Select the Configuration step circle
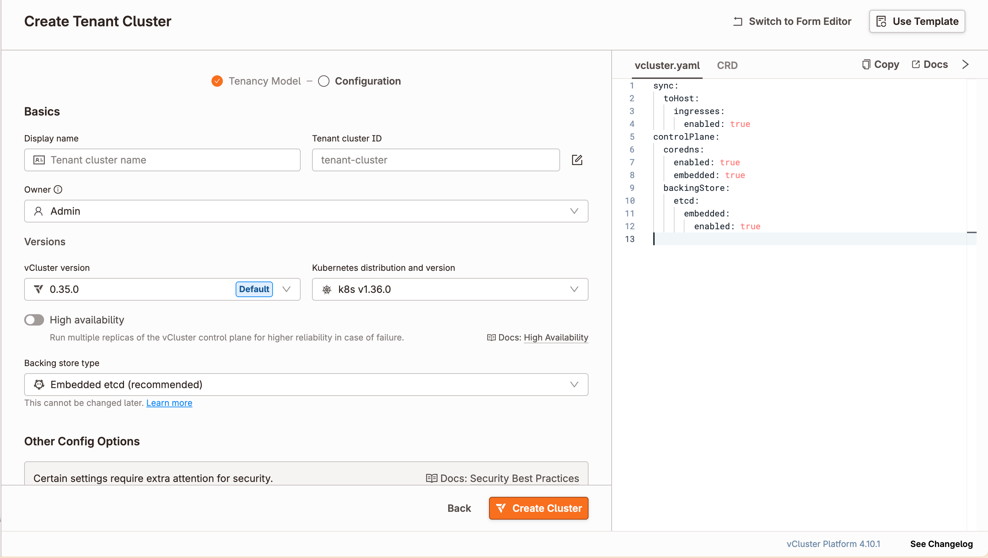This screenshot has width=988, height=558. point(324,81)
